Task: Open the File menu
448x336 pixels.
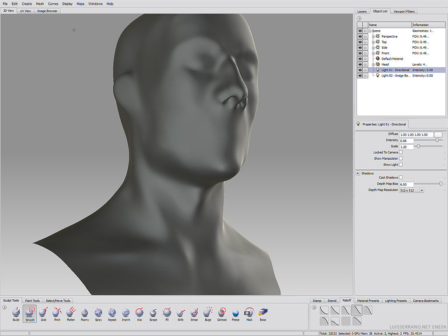Action: [x=5, y=3]
